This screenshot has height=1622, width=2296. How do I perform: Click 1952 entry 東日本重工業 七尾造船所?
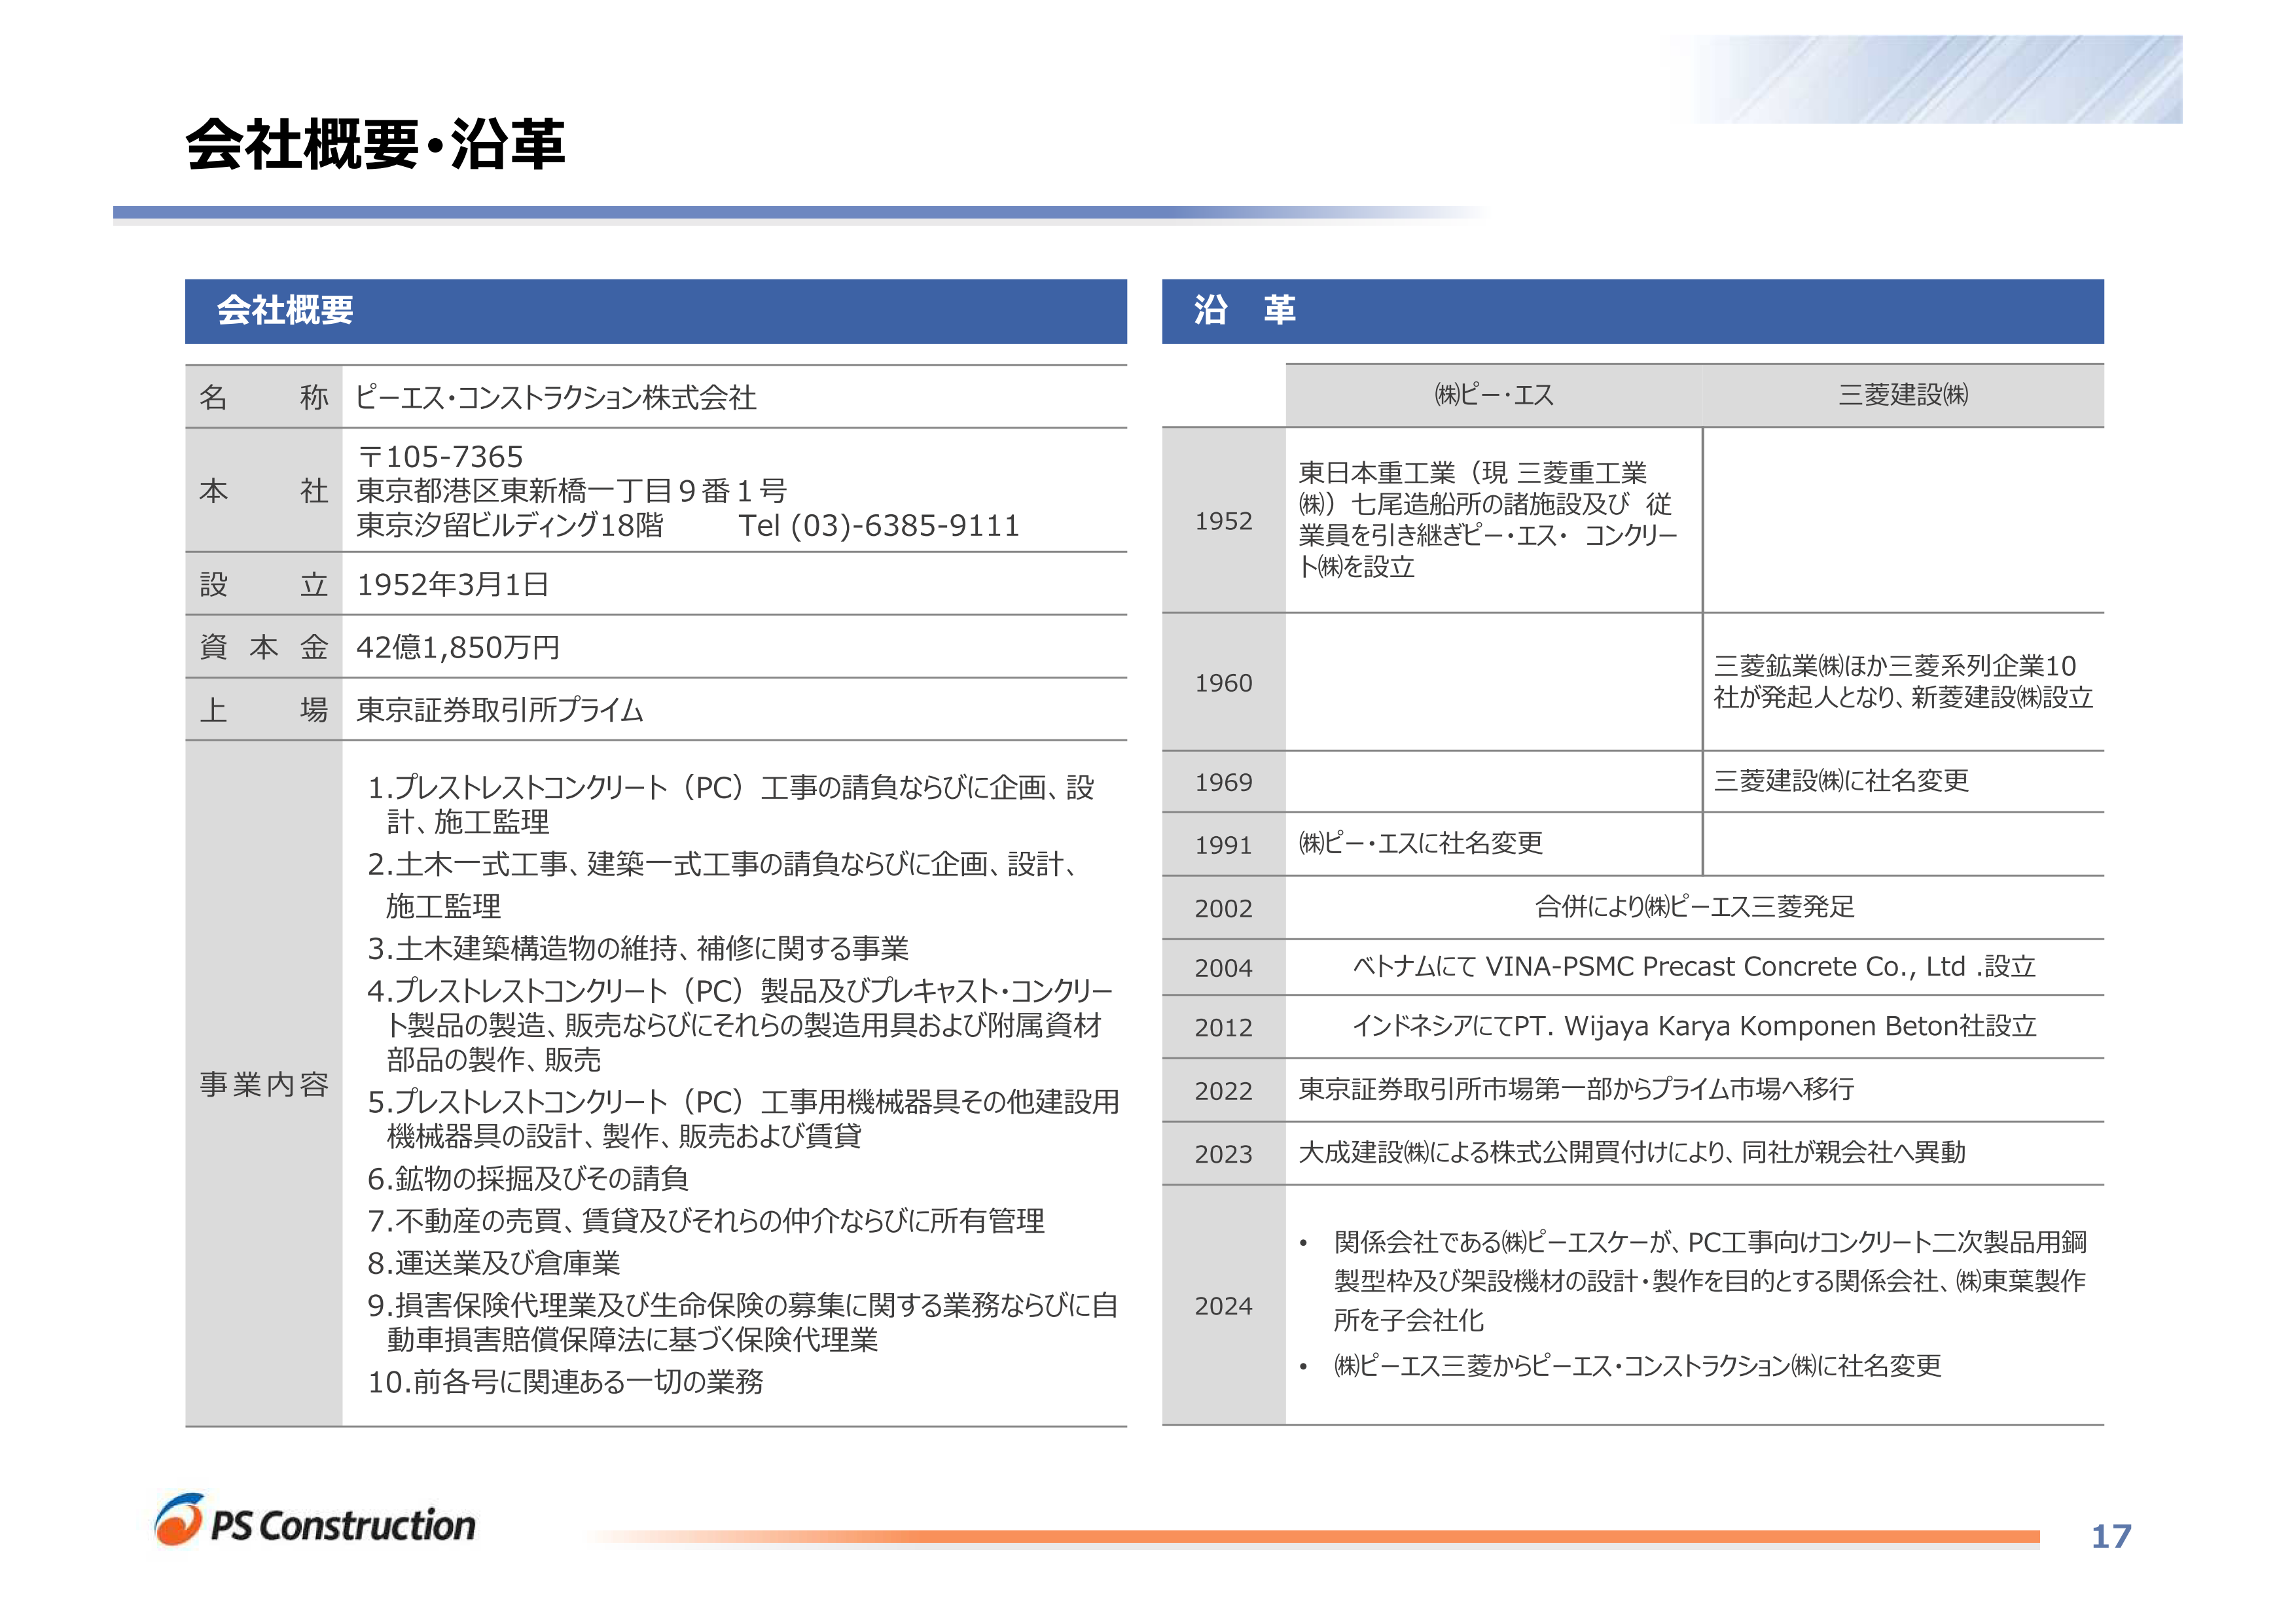pos(1488,520)
